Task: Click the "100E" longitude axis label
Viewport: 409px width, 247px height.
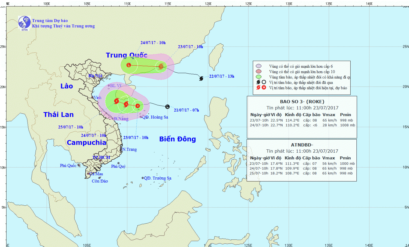Action: pos(47,4)
